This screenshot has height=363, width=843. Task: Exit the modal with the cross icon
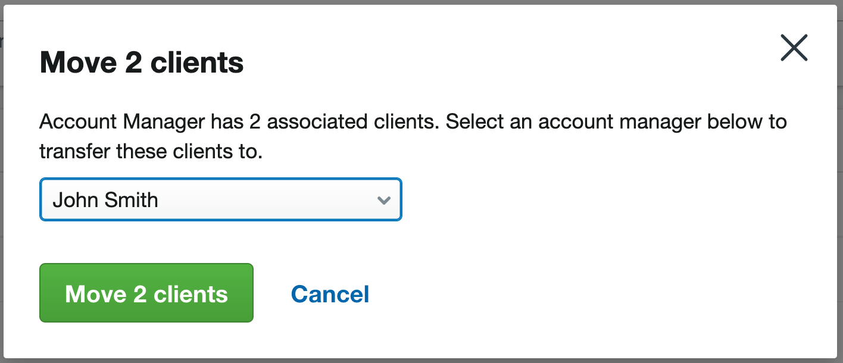click(x=794, y=48)
